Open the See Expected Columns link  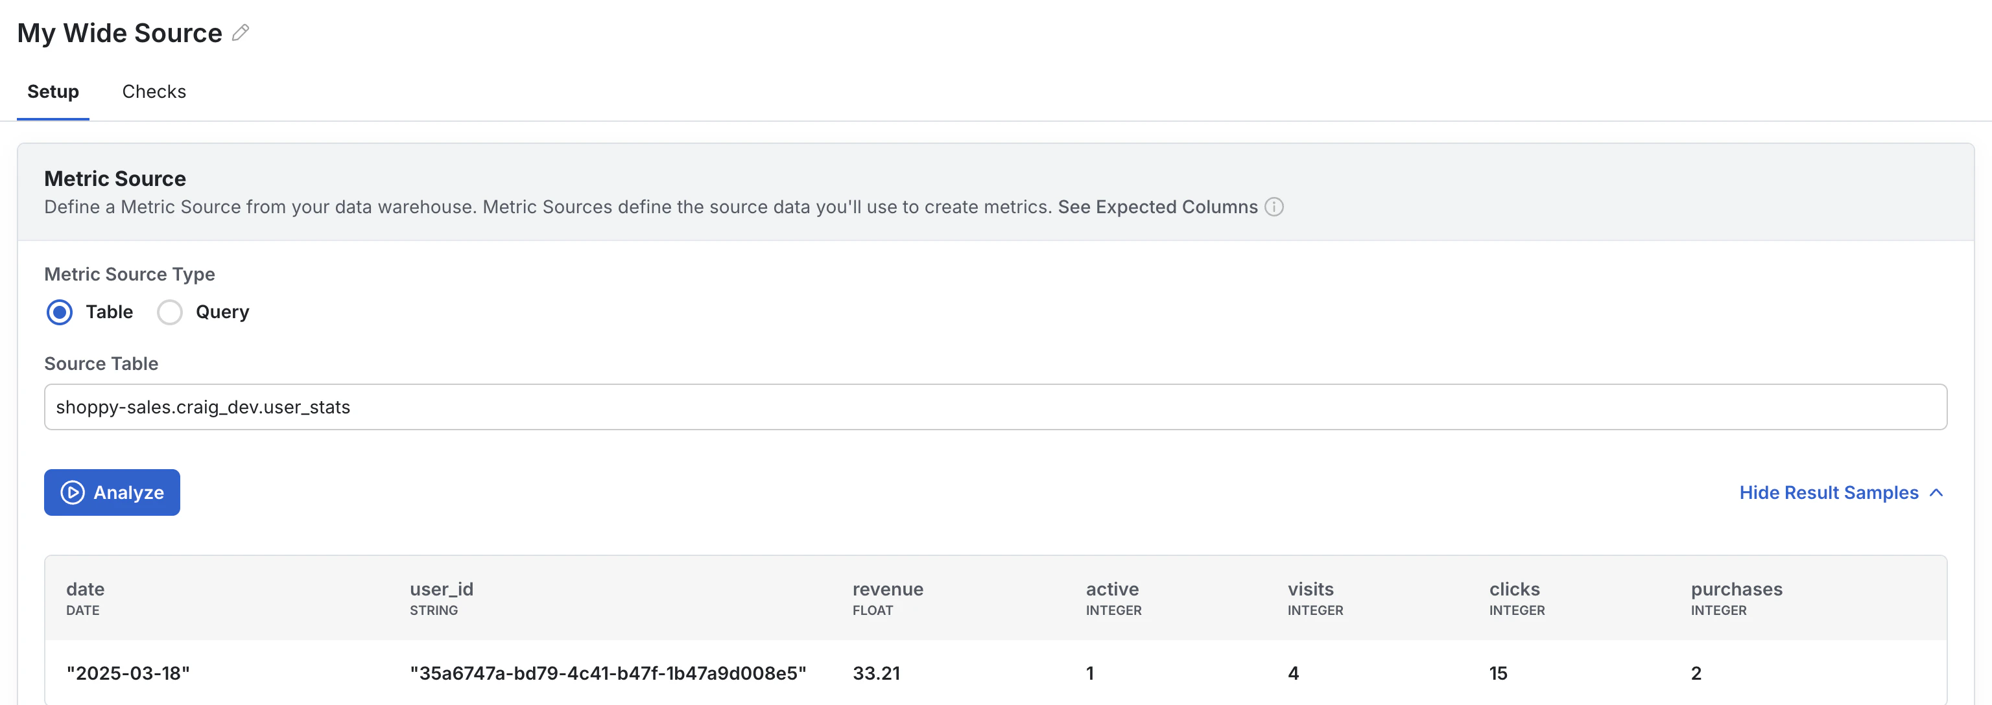pos(1156,207)
